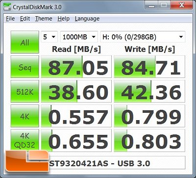Close the CrystalDiskMark window
The image size is (196, 178).
(182, 5)
